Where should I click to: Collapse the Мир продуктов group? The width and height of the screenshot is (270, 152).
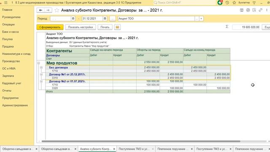tap(38, 63)
